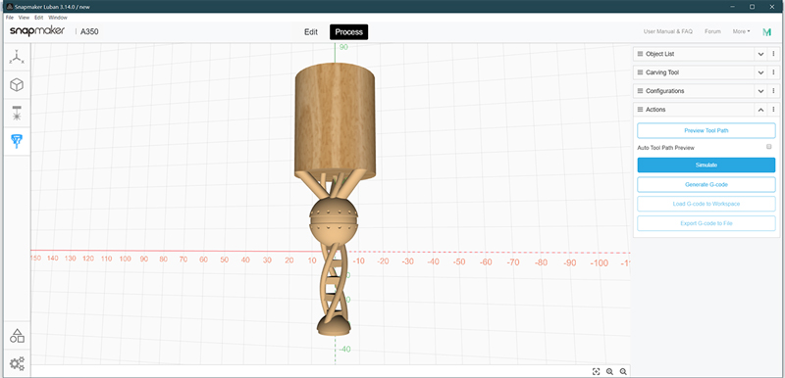Image resolution: width=785 pixels, height=378 pixels.
Task: Open the shapes case library icon
Action: pyautogui.click(x=17, y=336)
